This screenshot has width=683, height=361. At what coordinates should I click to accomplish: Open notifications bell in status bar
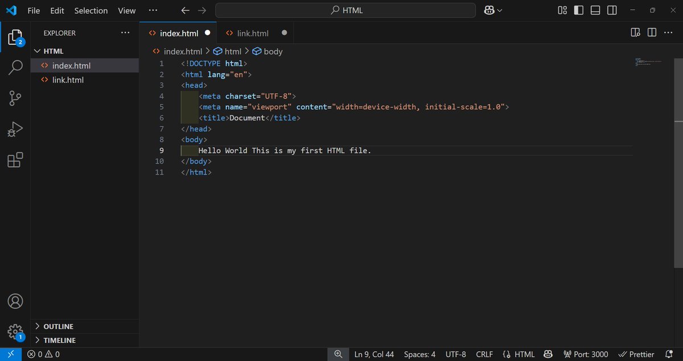669,354
